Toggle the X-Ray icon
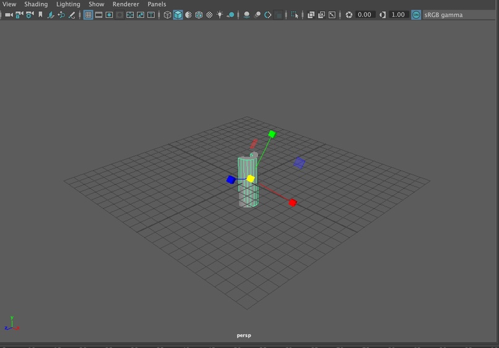Image resolution: width=499 pixels, height=348 pixels. coord(311,15)
